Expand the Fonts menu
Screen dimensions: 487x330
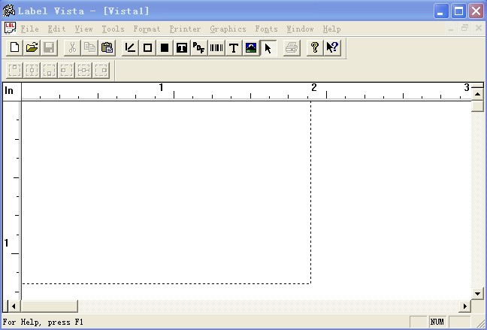coord(266,29)
